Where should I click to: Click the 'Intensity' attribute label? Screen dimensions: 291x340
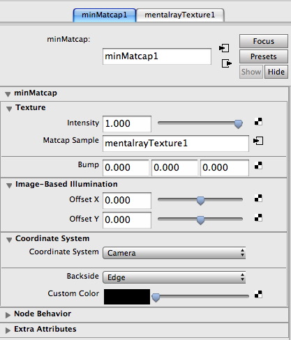click(x=83, y=123)
